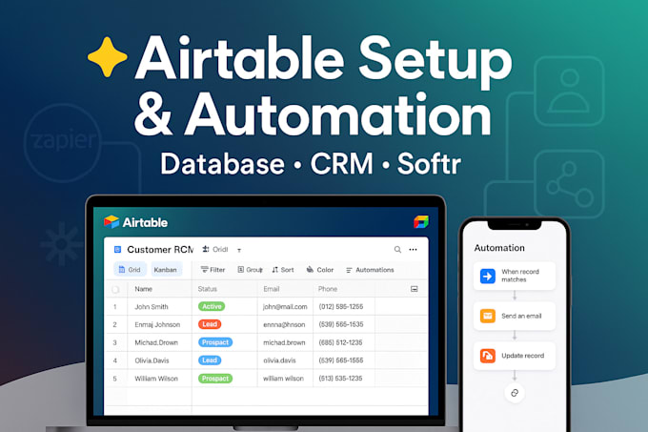Click the Name column header
Viewport: 648px width, 432px height.
[x=143, y=289]
